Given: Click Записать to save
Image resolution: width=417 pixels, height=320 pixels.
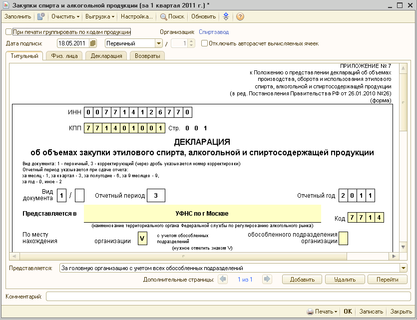Looking at the screenshot, I should (x=371, y=312).
